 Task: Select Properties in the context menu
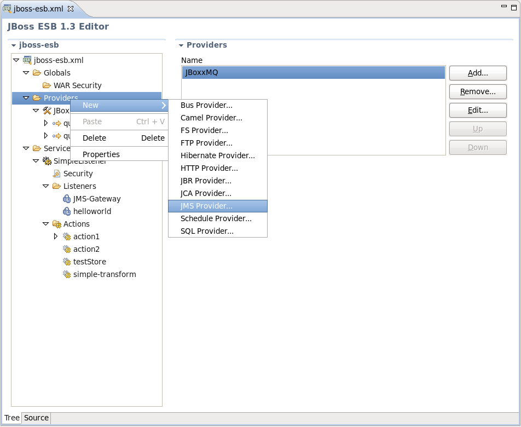101,154
